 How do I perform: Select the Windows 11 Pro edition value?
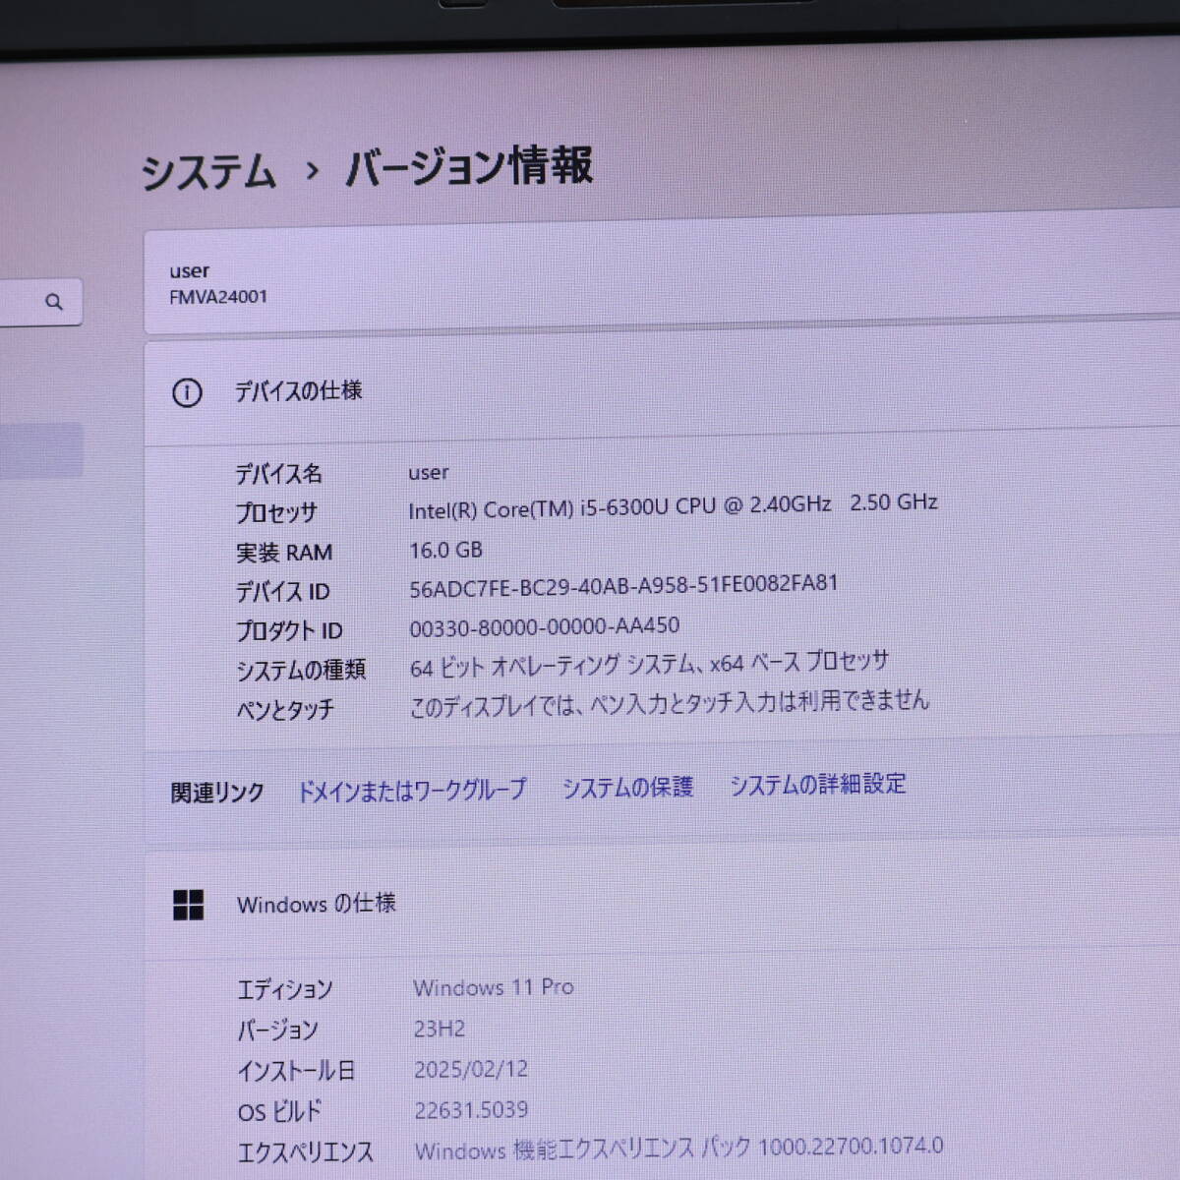pos(494,987)
